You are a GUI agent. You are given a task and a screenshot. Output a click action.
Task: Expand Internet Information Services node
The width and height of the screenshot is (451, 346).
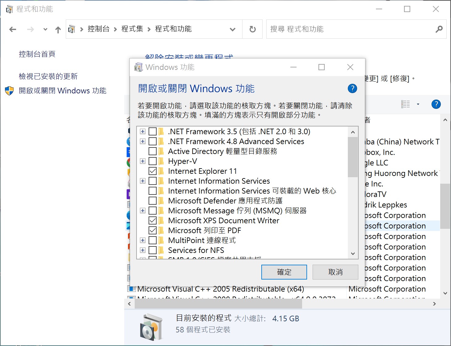point(143,181)
